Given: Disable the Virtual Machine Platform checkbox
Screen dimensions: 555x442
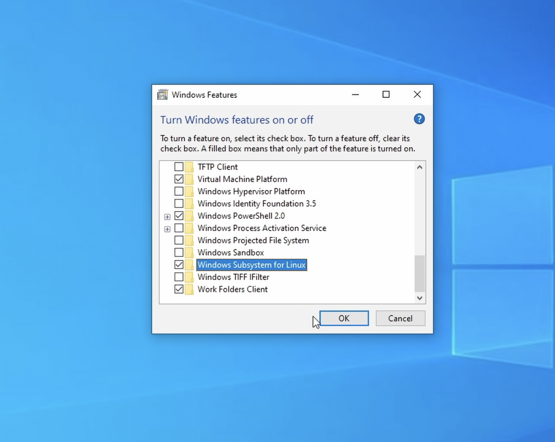Looking at the screenshot, I should pyautogui.click(x=179, y=179).
